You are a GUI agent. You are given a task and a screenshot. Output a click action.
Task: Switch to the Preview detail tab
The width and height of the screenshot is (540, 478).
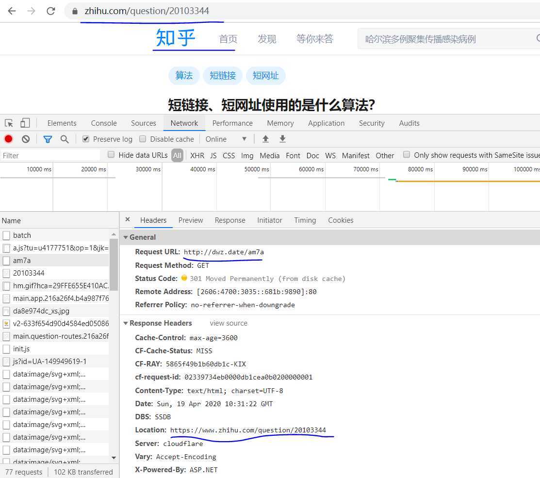191,220
